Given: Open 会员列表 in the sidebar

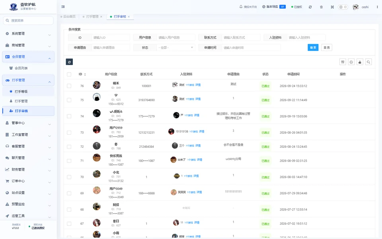Looking at the screenshot, I should click(28, 68).
